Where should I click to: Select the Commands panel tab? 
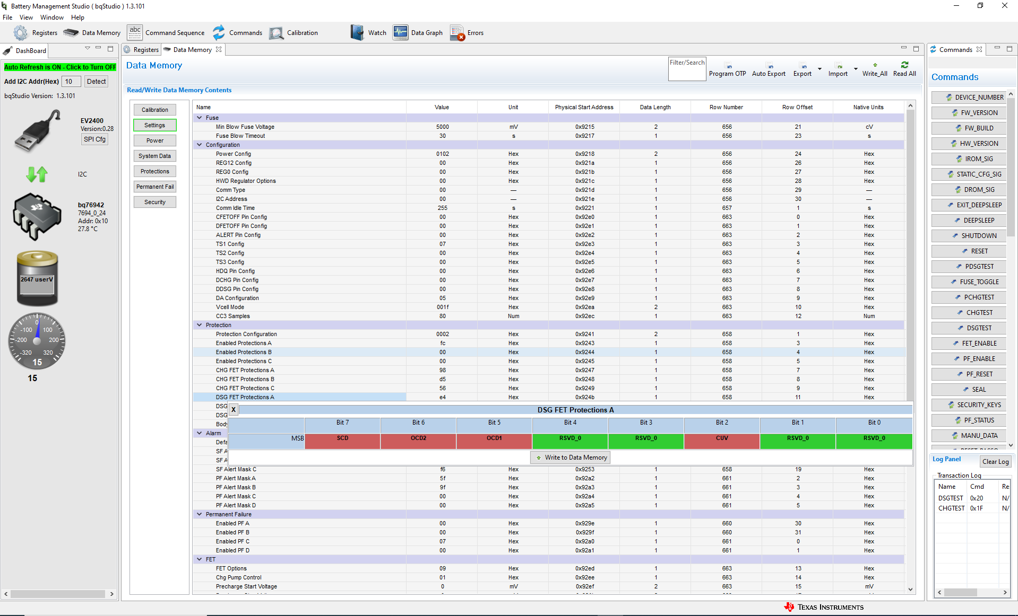956,50
